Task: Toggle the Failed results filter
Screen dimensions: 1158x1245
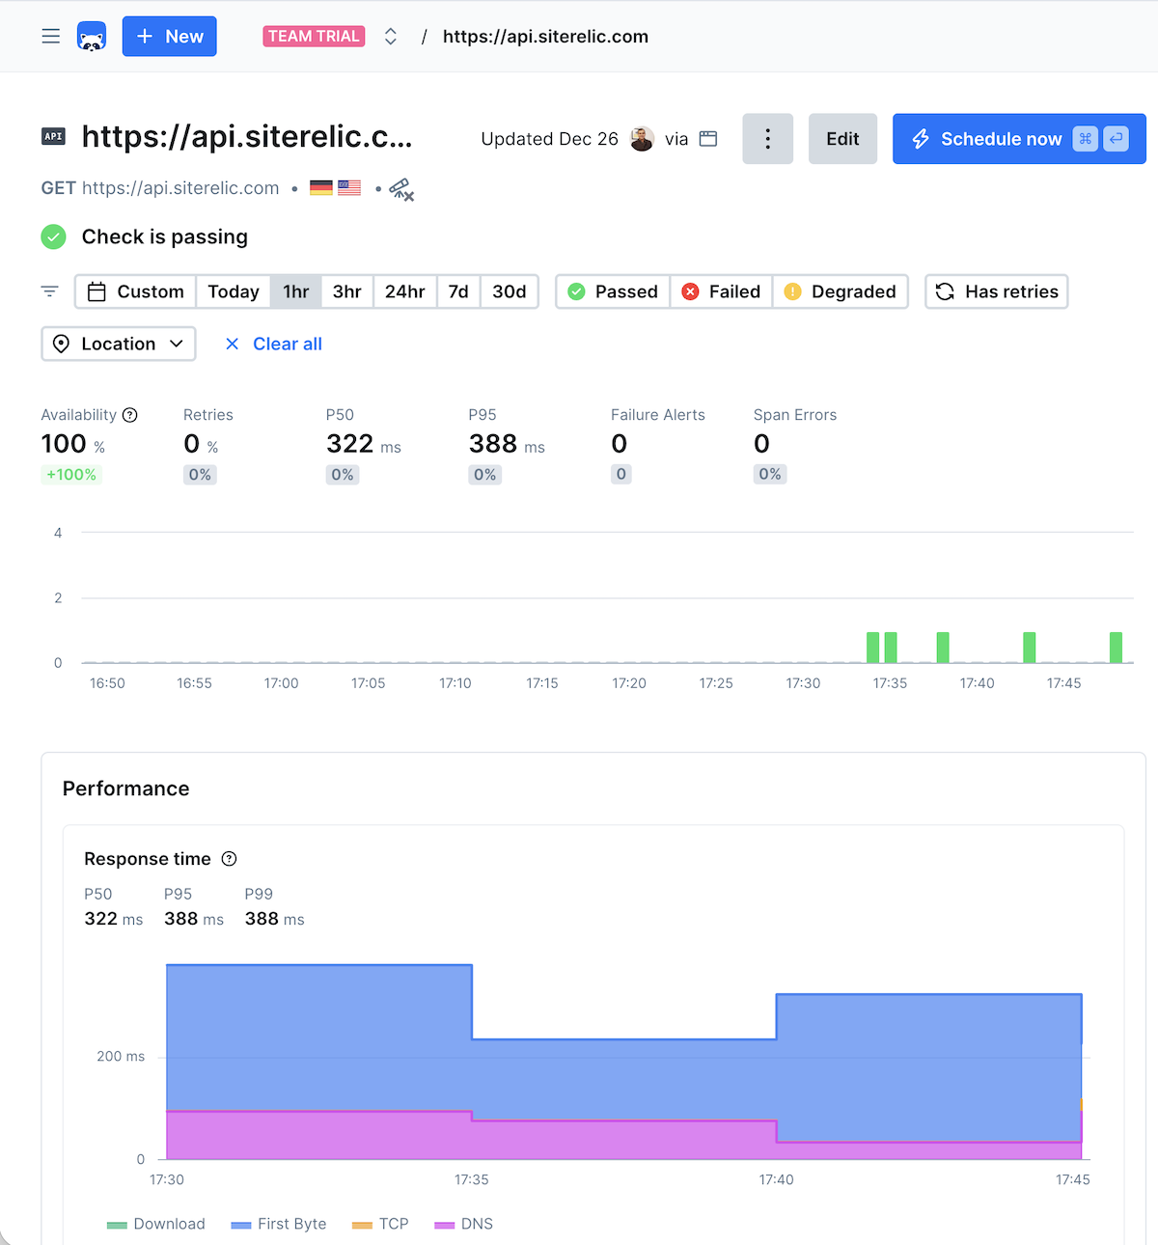Action: [721, 291]
